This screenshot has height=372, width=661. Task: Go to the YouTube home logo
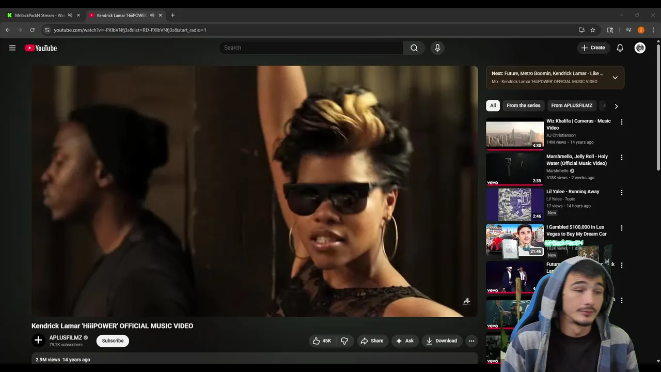[x=41, y=48]
